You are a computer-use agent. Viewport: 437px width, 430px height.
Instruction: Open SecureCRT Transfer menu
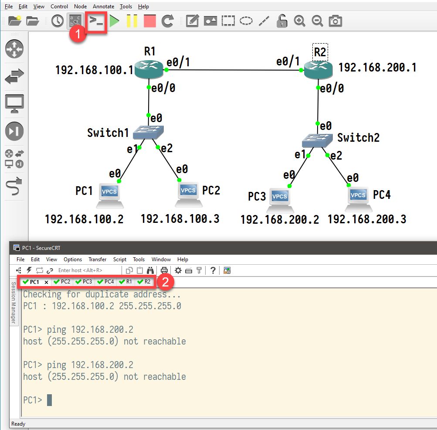(x=97, y=259)
